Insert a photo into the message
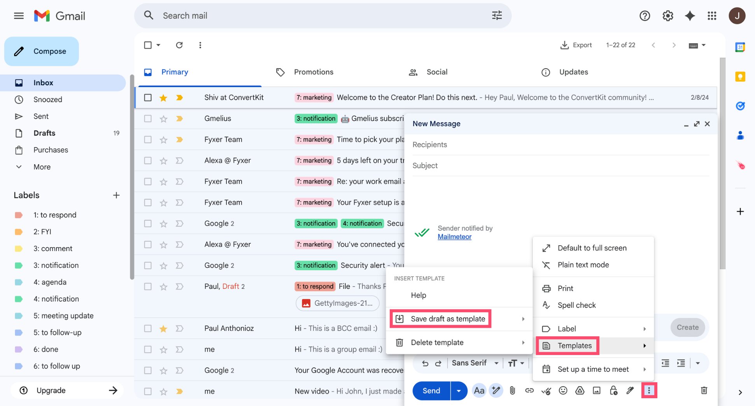The width and height of the screenshot is (755, 406). 597,390
